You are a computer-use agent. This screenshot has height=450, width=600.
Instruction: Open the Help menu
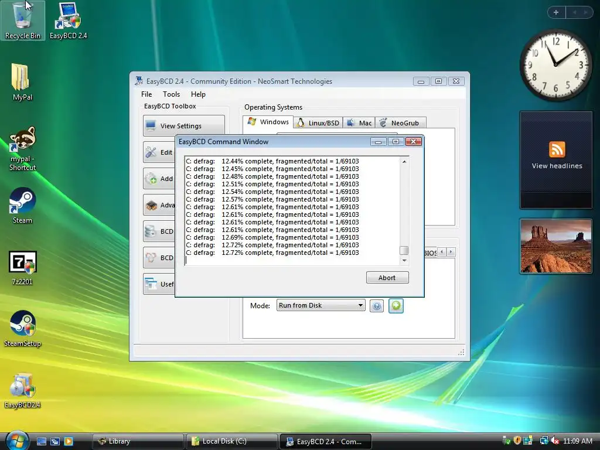pyautogui.click(x=198, y=94)
